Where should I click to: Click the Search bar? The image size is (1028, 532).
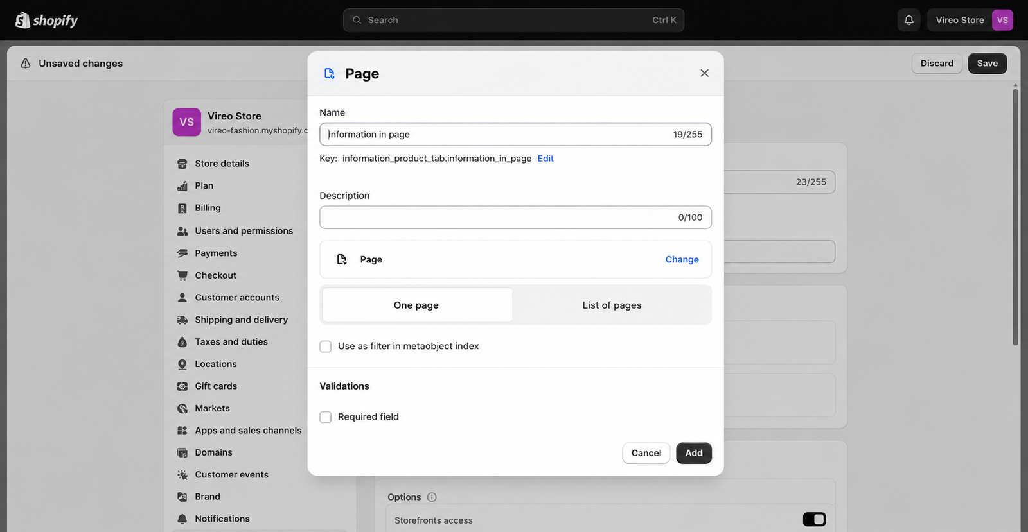point(513,20)
